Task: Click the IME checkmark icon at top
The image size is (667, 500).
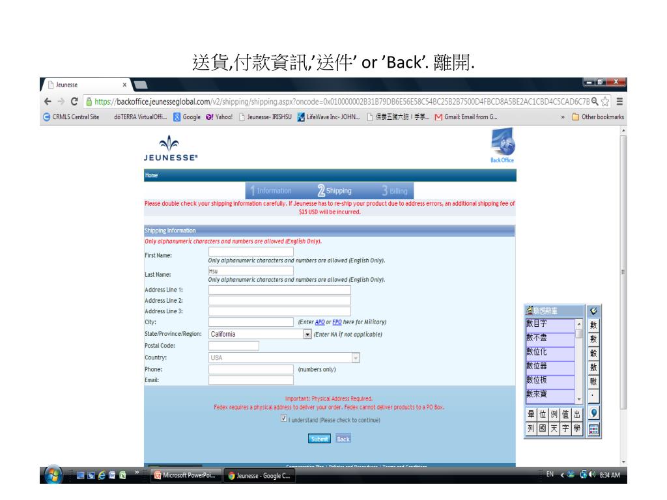Action: (593, 311)
